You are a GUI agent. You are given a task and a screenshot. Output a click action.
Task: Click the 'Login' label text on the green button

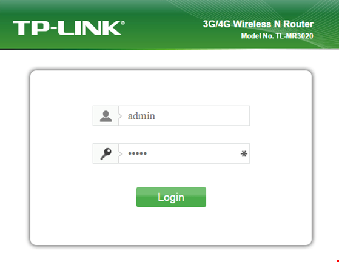171,197
